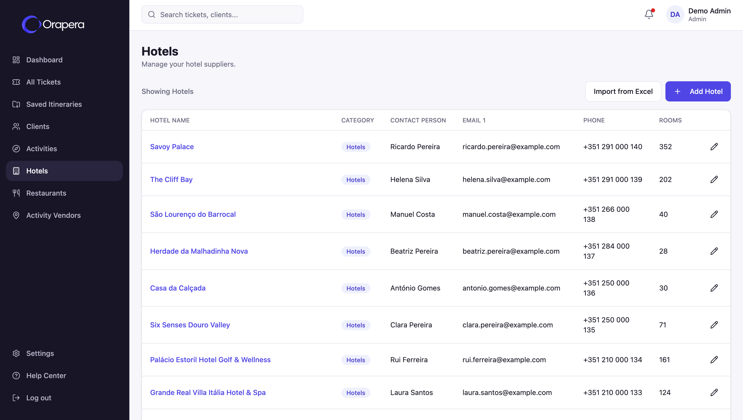Click email ricardo.pereira@example.com
743x420 pixels.
511,147
